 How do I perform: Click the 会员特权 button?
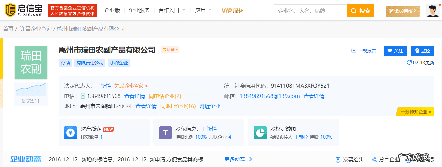(403, 11)
